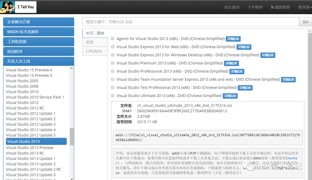The width and height of the screenshot is (312, 180).
Task: Switch to the 英语 language tab
Action: pos(95,42)
